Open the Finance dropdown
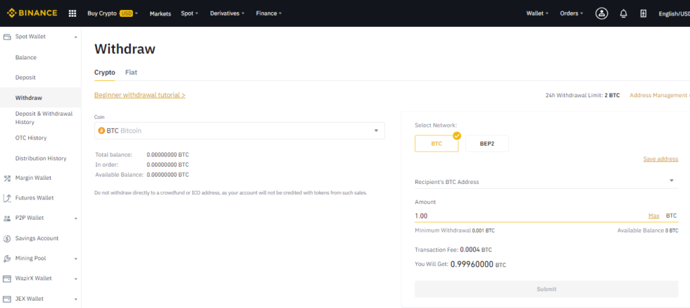 pos(269,13)
